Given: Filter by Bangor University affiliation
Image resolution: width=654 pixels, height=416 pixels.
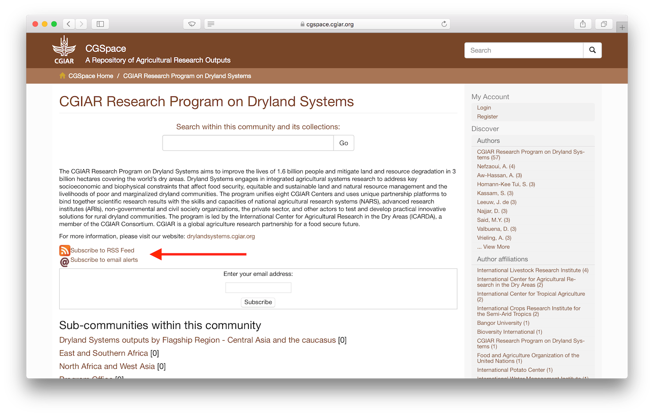Looking at the screenshot, I should pos(503,323).
